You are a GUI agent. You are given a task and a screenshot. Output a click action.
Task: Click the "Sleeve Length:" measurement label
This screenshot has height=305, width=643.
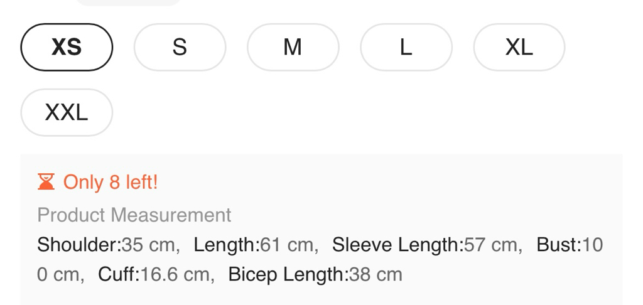pos(397,245)
